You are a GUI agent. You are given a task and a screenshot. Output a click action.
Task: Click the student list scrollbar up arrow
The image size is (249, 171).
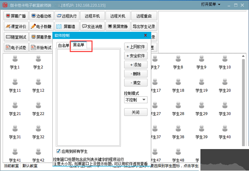(x=243, y=56)
